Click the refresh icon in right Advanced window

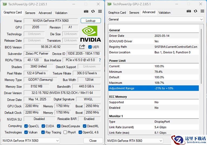point(195,11)
